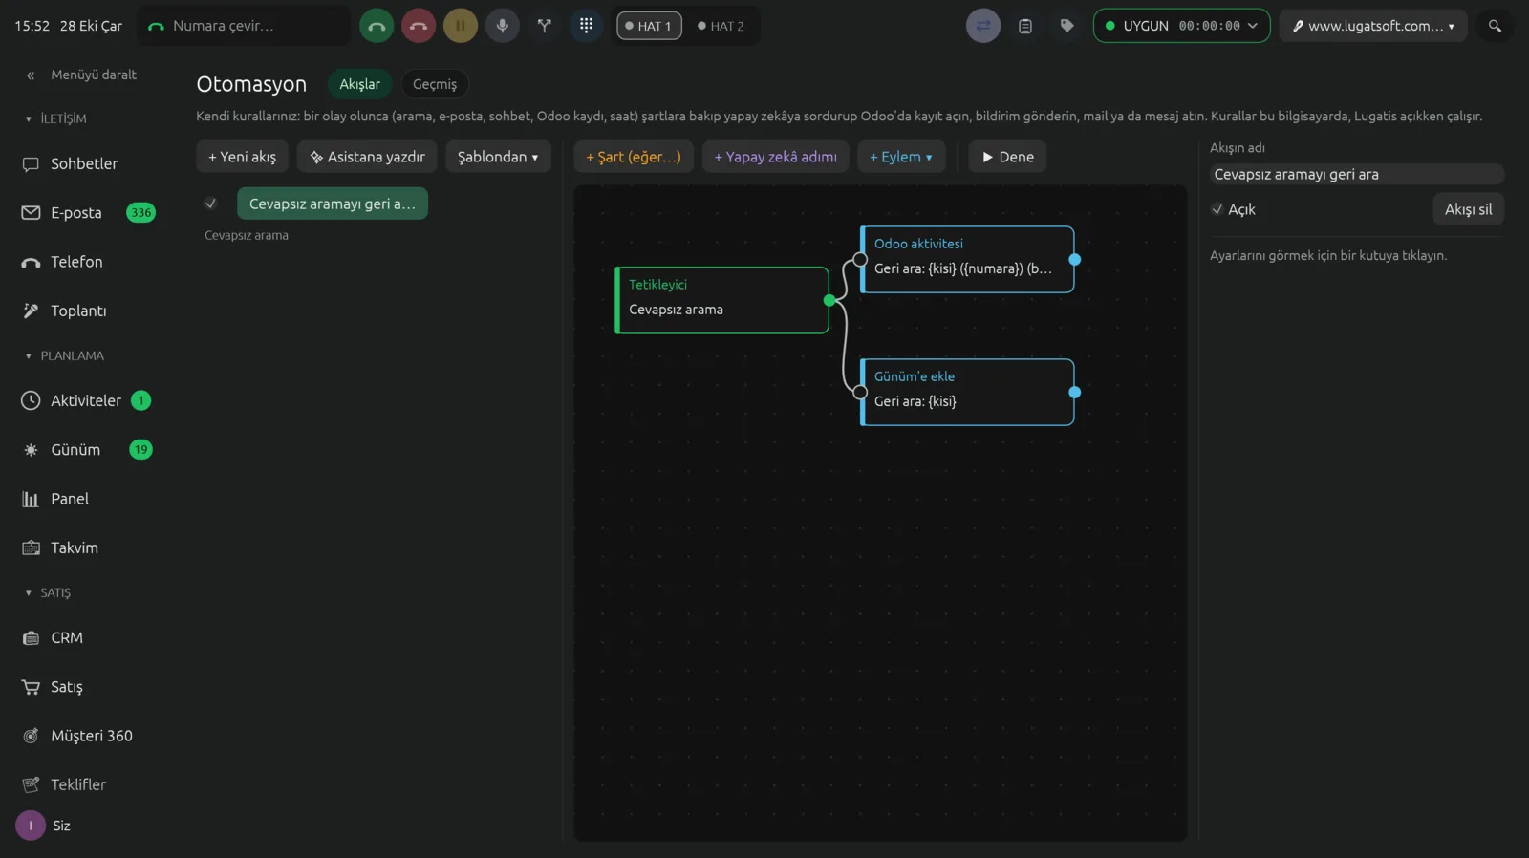Collapse the PLANLAMA sidebar section
1529x858 pixels.
tap(65, 355)
